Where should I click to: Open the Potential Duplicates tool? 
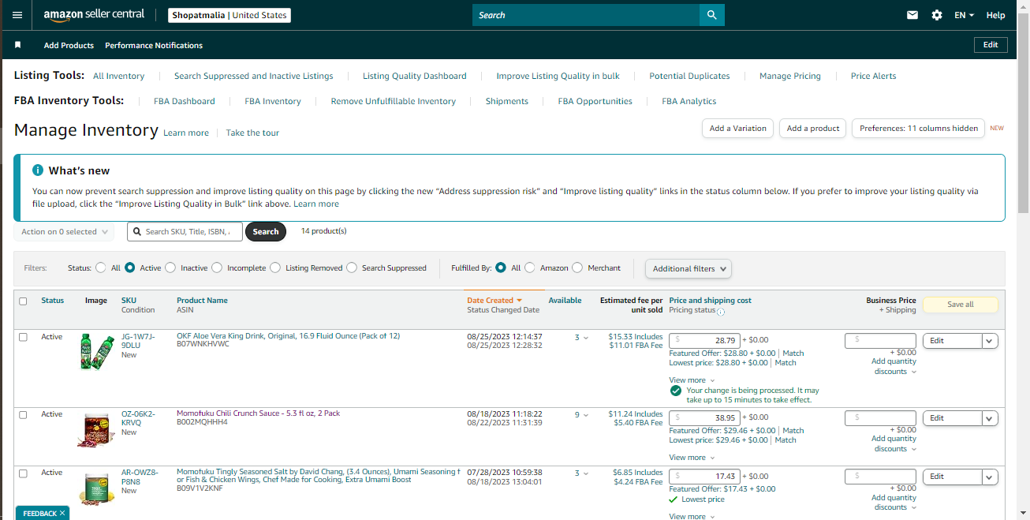689,76
